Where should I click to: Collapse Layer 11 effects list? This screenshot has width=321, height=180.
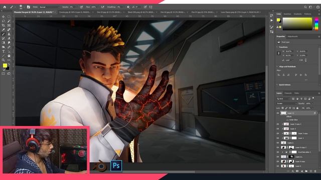coord(317,113)
